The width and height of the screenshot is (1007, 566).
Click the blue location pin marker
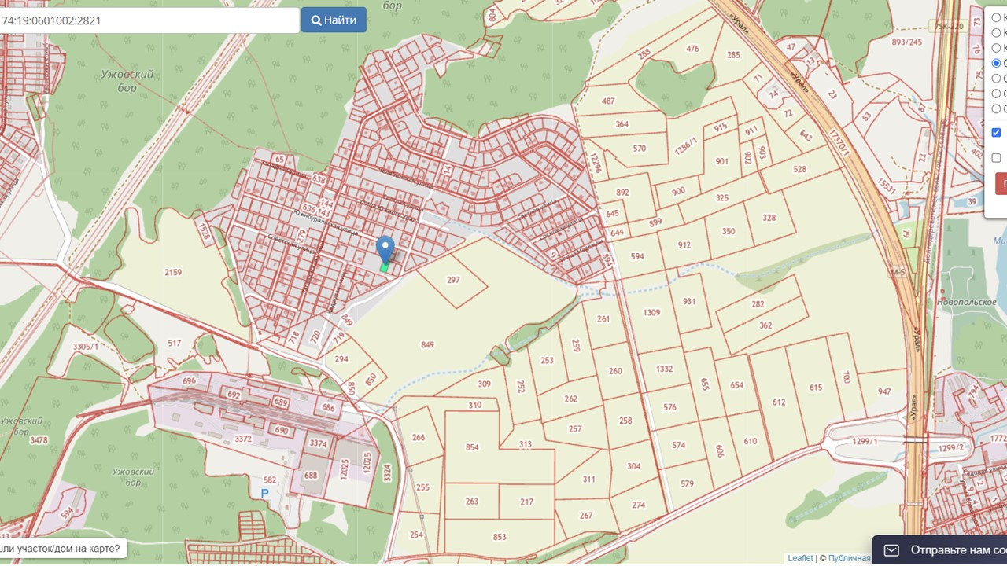tap(385, 248)
